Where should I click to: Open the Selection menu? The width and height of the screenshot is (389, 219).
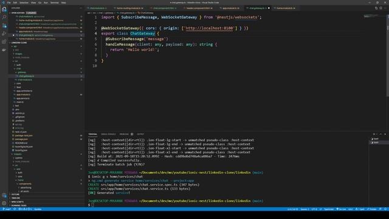tap(24, 2)
